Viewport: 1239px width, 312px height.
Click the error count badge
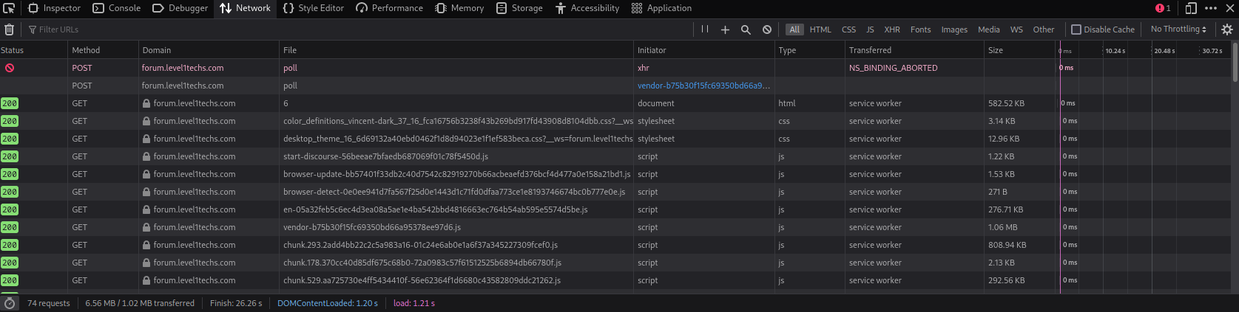click(1163, 8)
